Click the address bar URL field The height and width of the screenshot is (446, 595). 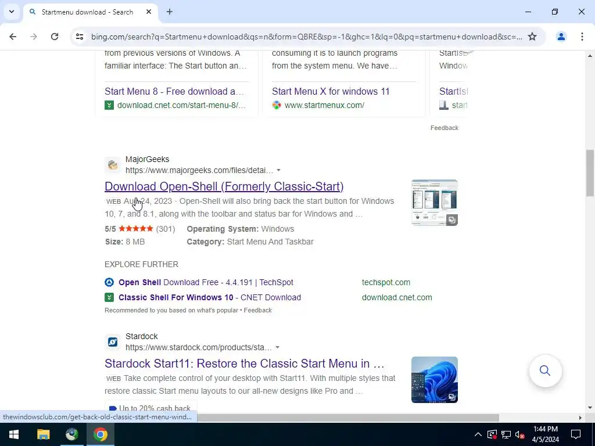tap(307, 37)
